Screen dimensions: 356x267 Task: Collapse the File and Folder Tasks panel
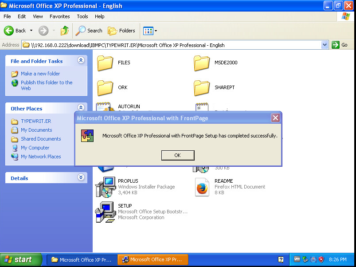tap(81, 61)
